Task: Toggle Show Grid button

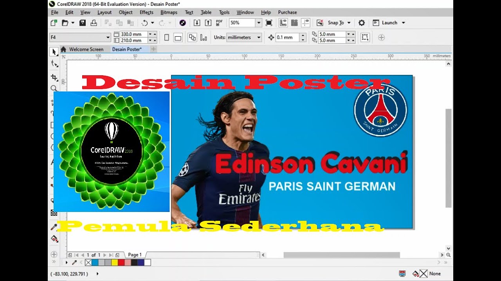Action: click(294, 23)
